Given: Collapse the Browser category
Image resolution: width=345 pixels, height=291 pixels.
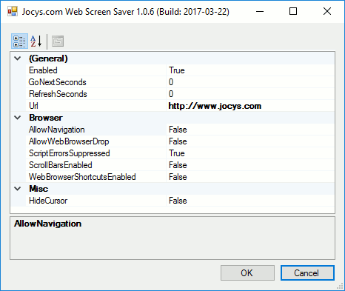Looking at the screenshot, I should coord(18,118).
